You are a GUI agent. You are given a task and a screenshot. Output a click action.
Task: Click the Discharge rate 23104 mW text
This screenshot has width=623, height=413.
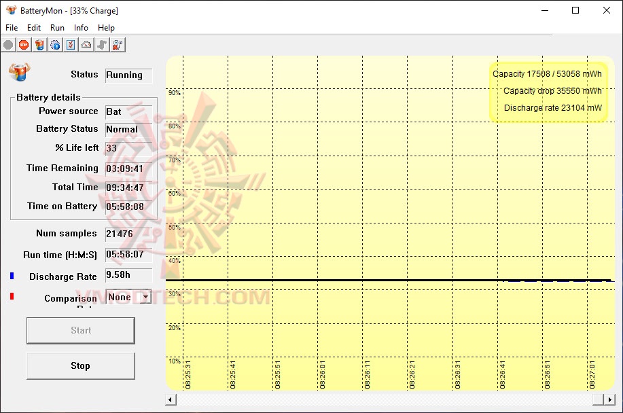(553, 108)
